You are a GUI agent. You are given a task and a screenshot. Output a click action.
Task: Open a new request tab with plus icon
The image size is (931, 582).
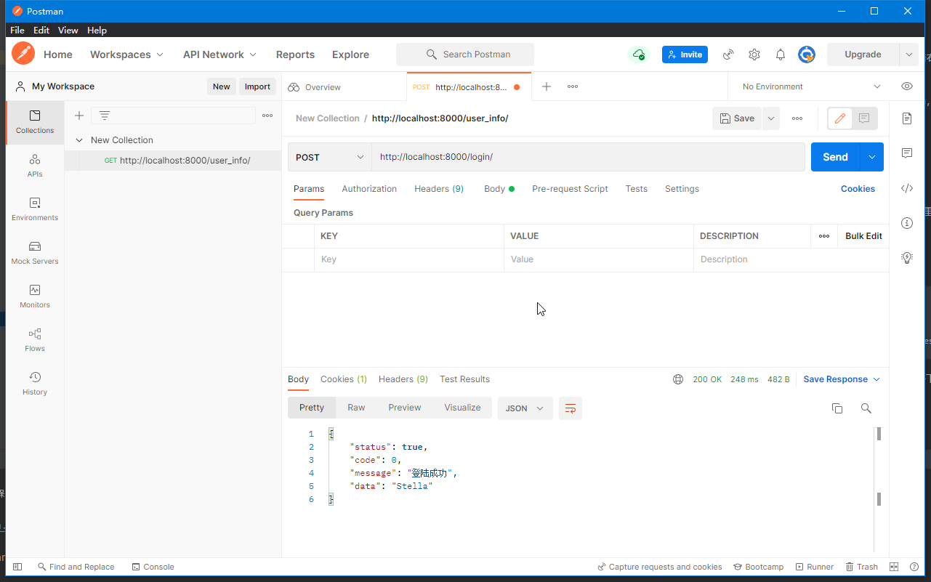[x=547, y=86]
